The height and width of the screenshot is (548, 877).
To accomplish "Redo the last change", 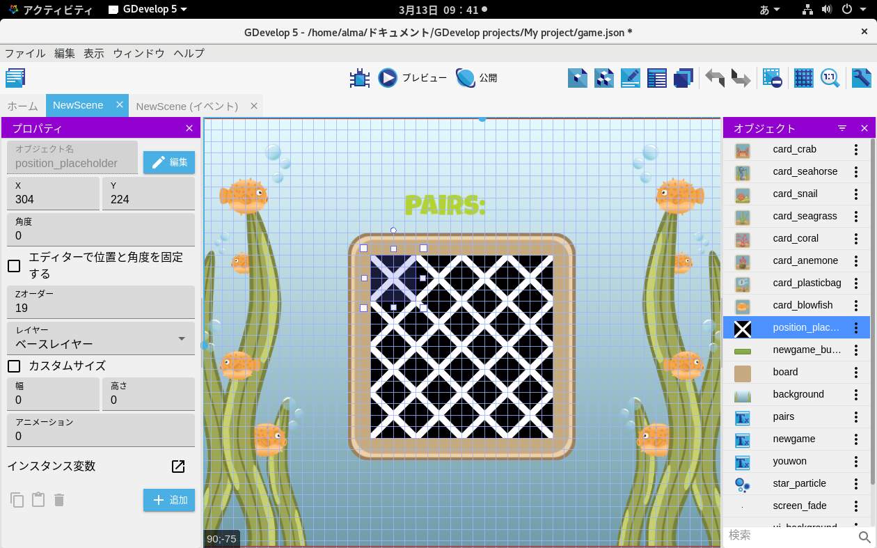I will pyautogui.click(x=741, y=78).
